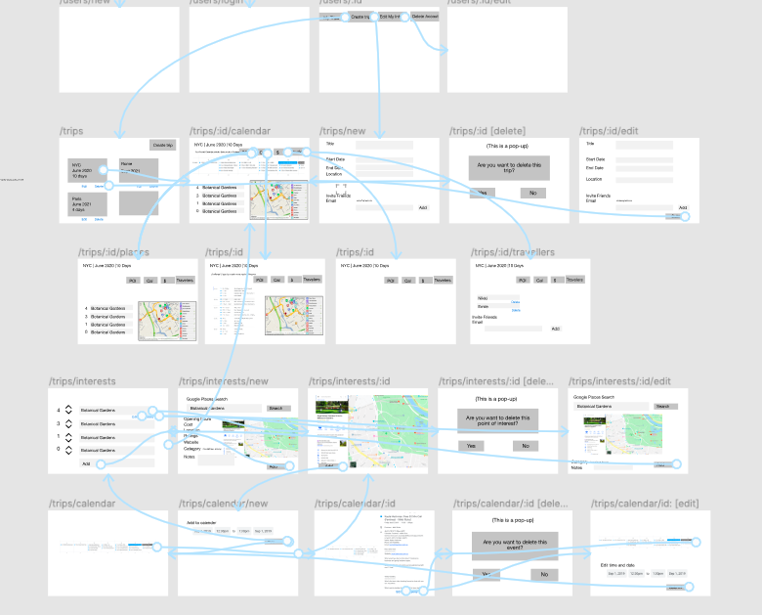Image resolution: width=762 pixels, height=615 pixels.
Task: Select the /trips/:id/places frame label
Action: pos(113,252)
